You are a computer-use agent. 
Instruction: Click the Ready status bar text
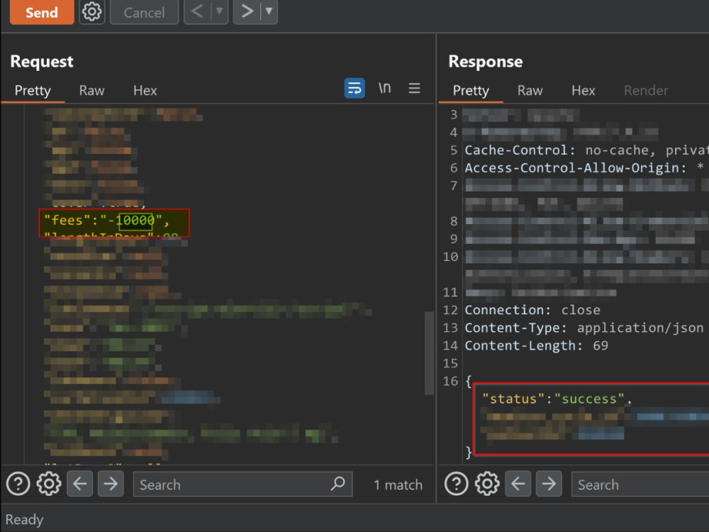pos(24,519)
